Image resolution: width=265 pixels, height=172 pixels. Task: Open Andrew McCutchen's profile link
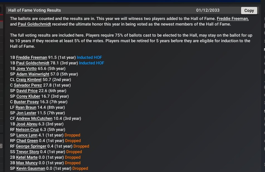pyautogui.click(x=34, y=118)
